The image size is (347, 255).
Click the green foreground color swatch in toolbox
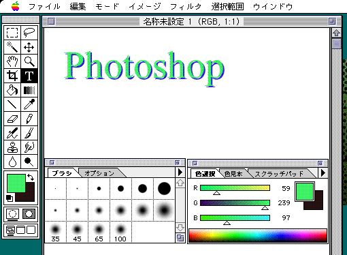[16, 183]
